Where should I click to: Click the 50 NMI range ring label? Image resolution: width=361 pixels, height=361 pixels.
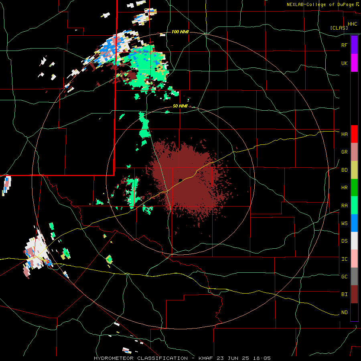(180, 106)
